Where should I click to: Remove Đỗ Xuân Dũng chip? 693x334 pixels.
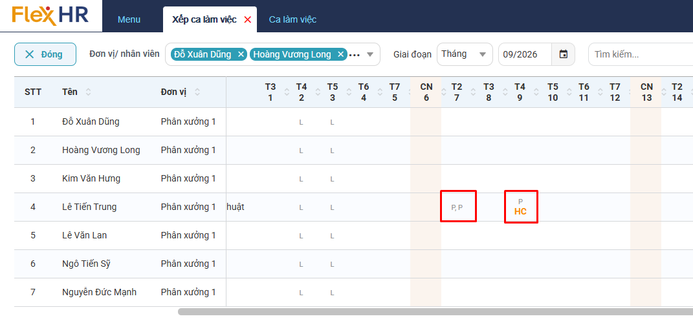[241, 54]
